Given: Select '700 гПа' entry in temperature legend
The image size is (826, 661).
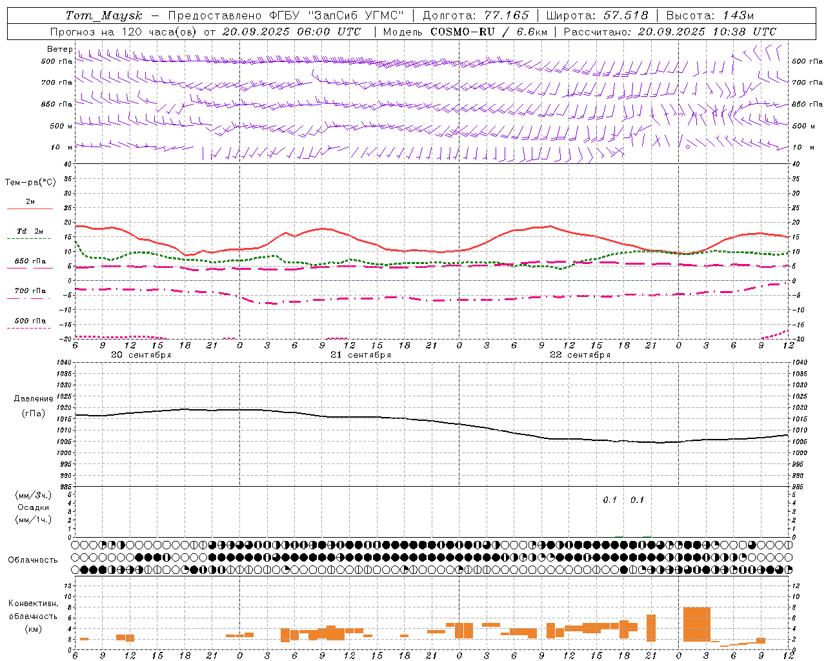Looking at the screenshot, I should (30, 290).
